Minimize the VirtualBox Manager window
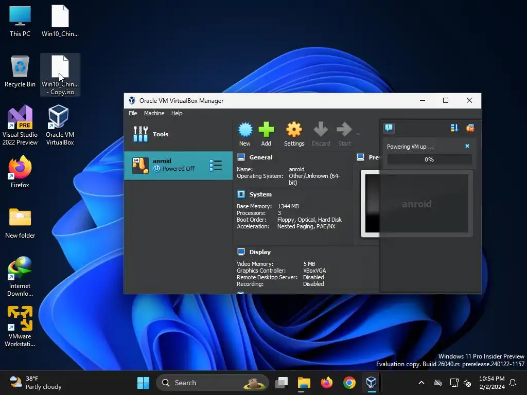Viewport: 527px width, 395px height. tap(423, 100)
